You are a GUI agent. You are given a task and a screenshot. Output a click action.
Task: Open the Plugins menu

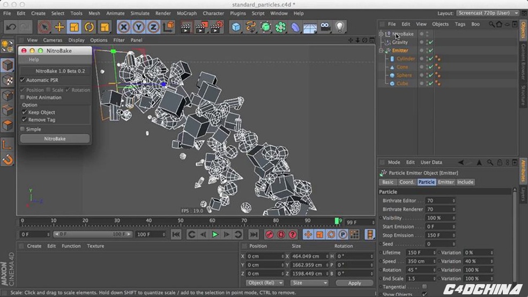tap(238, 13)
